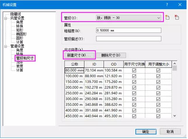Uncheck 用于尺寸列表 for the 80.000 mm row
The image size is (188, 139).
coord(134,70)
